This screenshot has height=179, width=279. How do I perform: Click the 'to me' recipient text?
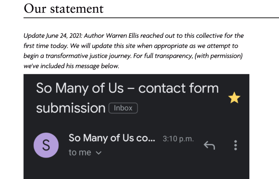coord(80,153)
